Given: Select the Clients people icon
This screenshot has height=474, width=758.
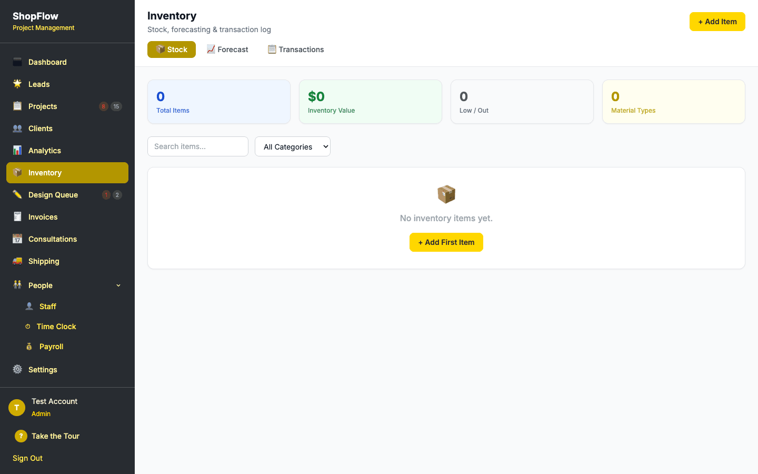Looking at the screenshot, I should pyautogui.click(x=17, y=129).
